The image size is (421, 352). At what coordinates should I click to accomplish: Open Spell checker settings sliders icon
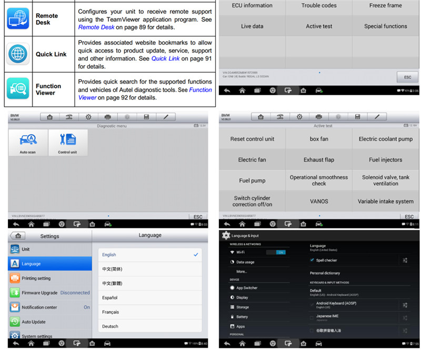click(405, 260)
